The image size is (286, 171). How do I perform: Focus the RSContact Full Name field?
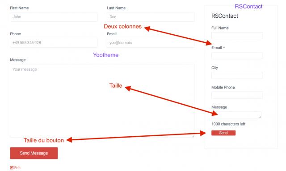tap(237, 36)
